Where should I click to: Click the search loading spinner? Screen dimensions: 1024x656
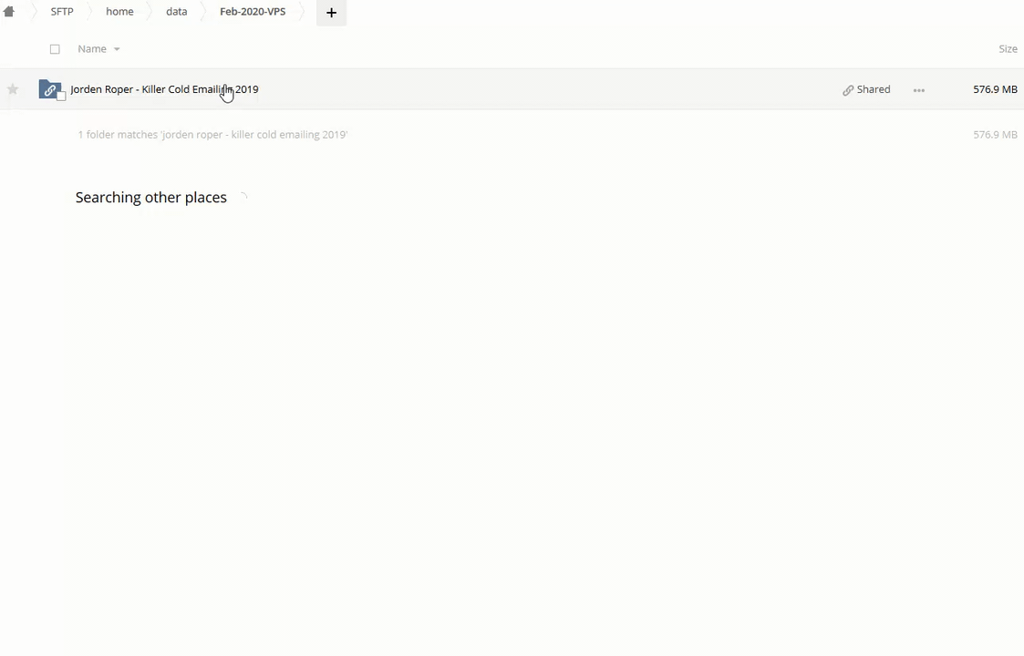click(x=243, y=198)
